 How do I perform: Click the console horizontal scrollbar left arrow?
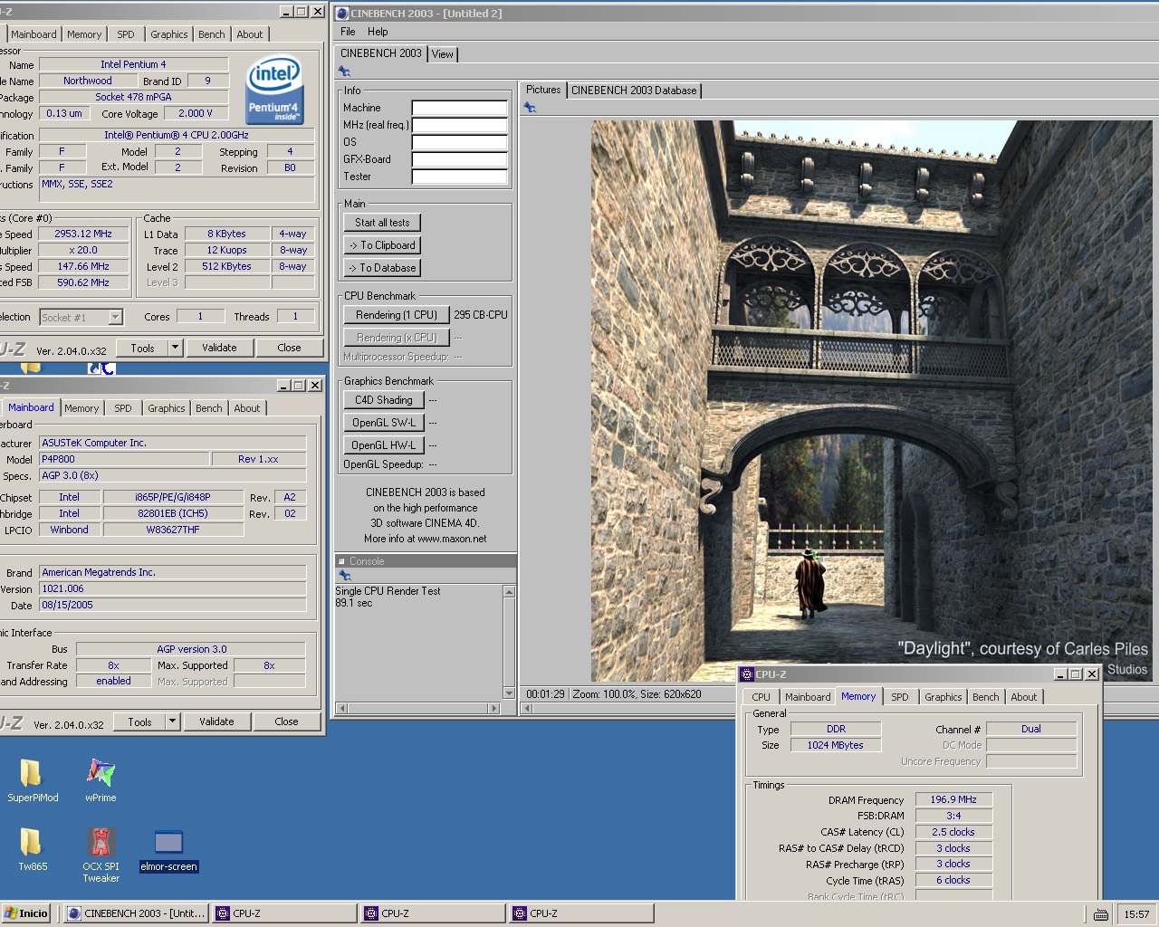(341, 708)
